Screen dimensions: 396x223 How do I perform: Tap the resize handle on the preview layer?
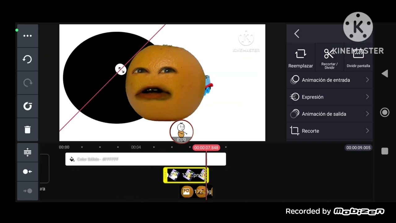click(121, 69)
